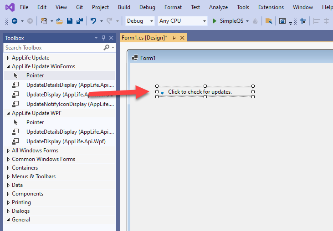Collapse the General toolbox group
Image resolution: width=333 pixels, height=231 pixels.
click(x=8, y=220)
